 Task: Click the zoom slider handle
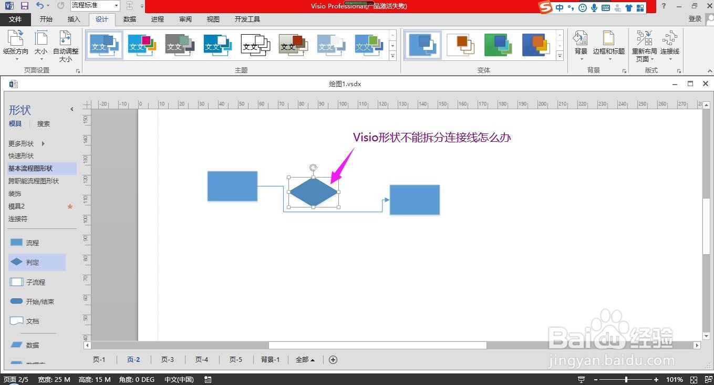pyautogui.click(x=626, y=379)
